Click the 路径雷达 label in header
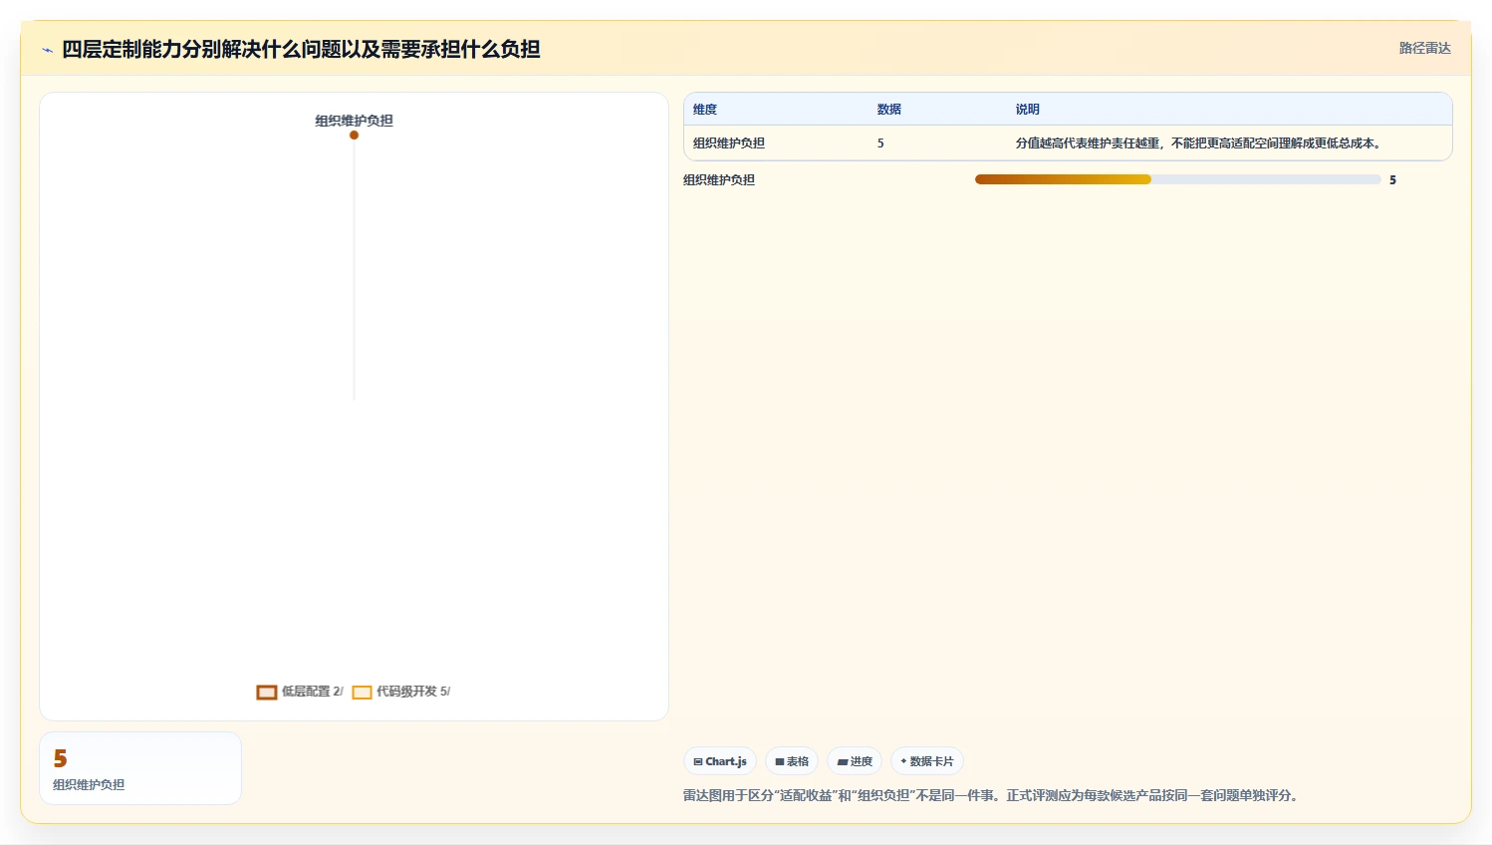Image resolution: width=1492 pixels, height=845 pixels. [x=1424, y=48]
